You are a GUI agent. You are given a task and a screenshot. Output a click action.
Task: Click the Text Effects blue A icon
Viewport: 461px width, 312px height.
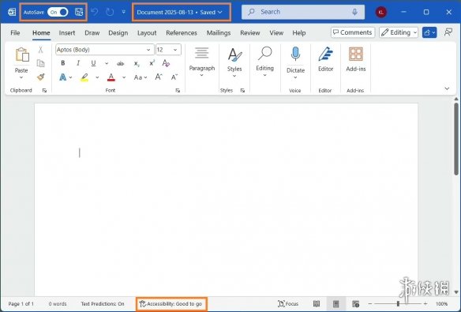click(63, 77)
